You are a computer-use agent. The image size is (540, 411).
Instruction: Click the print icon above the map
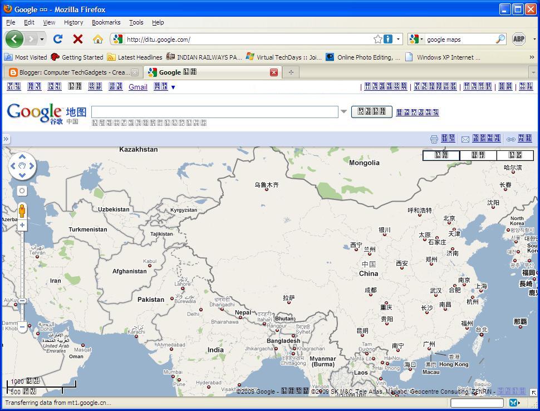click(434, 139)
